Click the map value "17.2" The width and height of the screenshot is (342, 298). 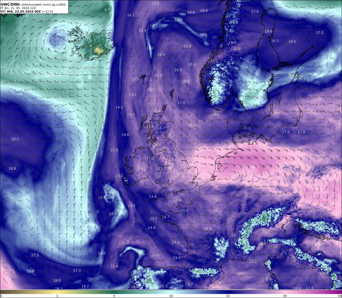pos(320,33)
